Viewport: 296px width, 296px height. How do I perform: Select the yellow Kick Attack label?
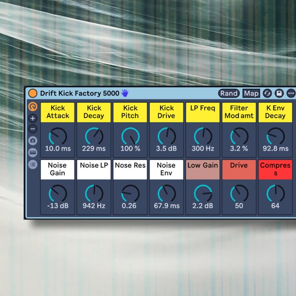58,112
